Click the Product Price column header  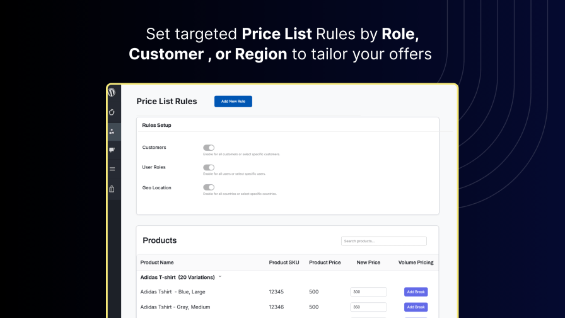pos(325,262)
